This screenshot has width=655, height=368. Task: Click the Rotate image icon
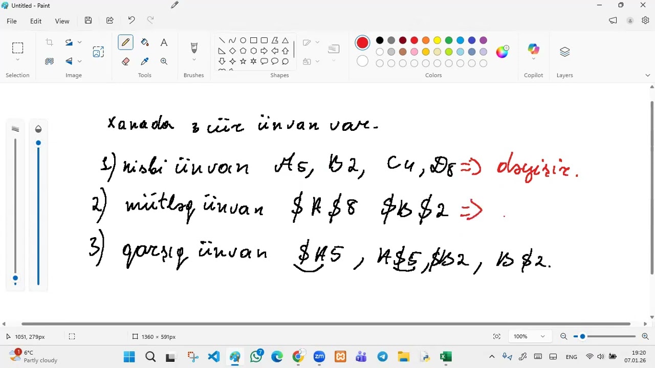[69, 42]
